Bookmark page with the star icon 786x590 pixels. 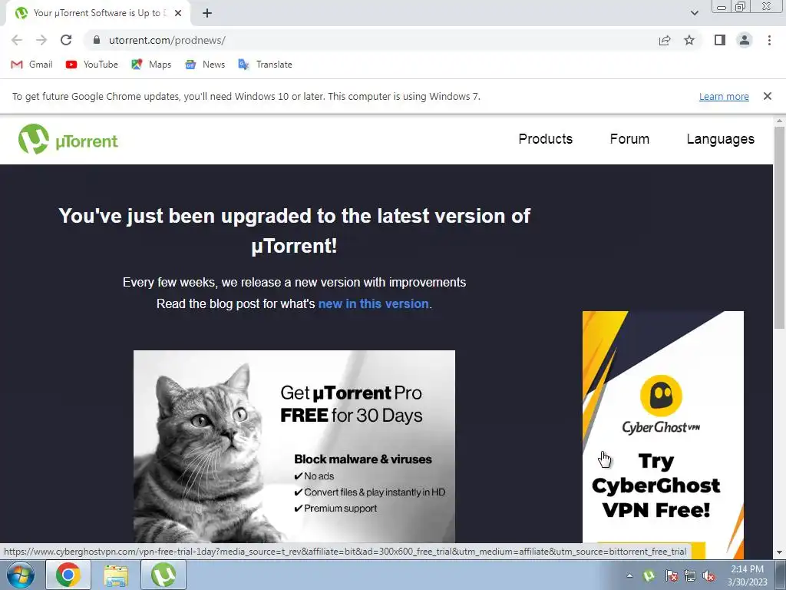(689, 40)
